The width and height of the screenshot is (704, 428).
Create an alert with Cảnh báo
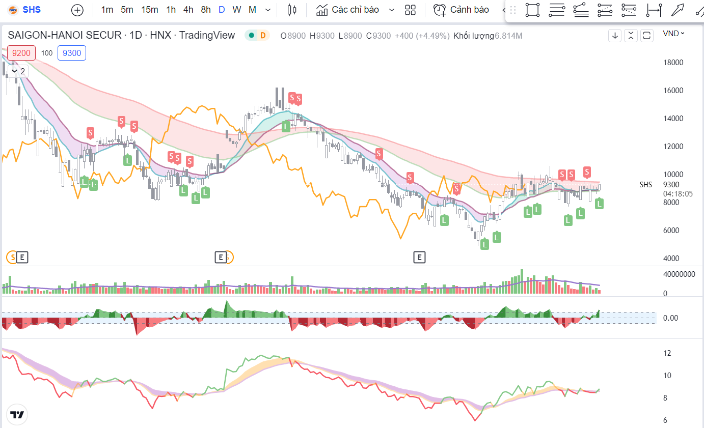tap(461, 10)
